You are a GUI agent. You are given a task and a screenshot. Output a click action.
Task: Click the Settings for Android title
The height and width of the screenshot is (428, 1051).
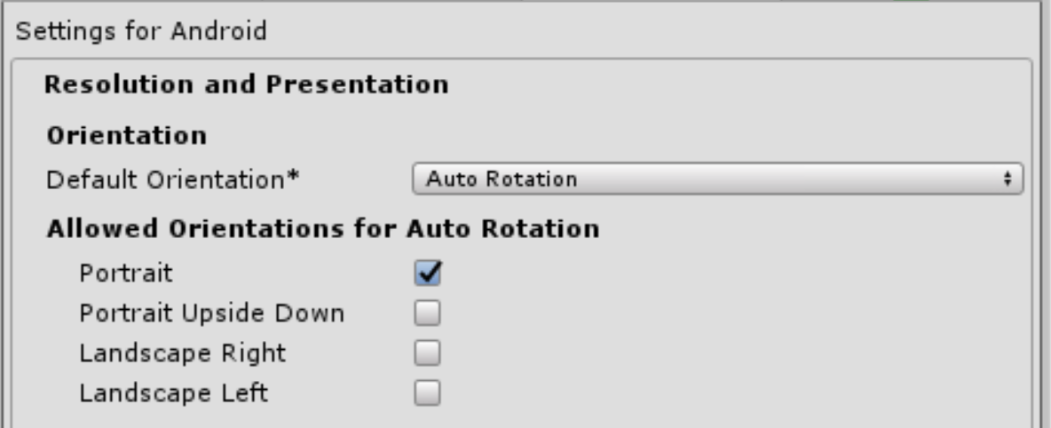[142, 32]
